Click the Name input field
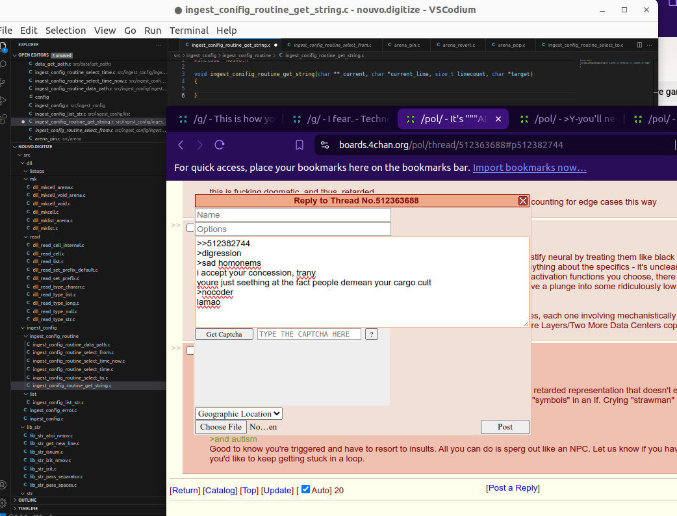Viewport: 677px width, 516px height. point(293,215)
